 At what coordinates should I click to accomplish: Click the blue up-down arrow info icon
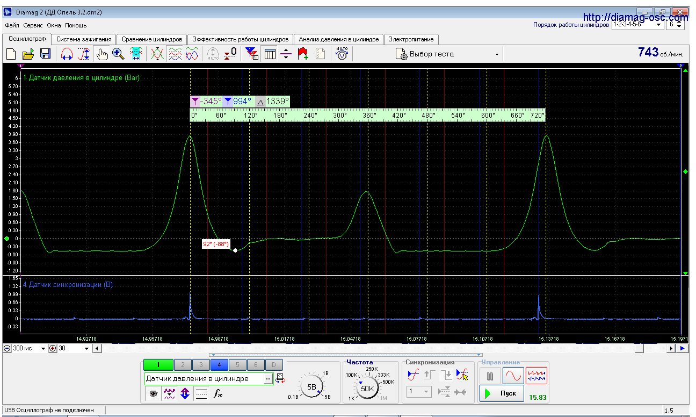[185, 394]
